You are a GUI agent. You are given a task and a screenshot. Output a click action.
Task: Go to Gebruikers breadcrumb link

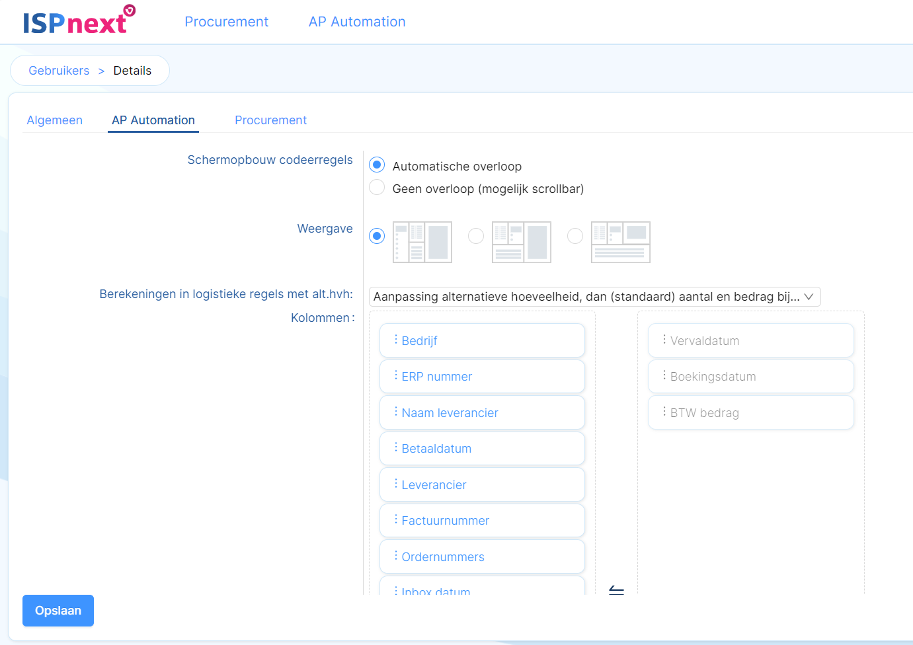(59, 71)
